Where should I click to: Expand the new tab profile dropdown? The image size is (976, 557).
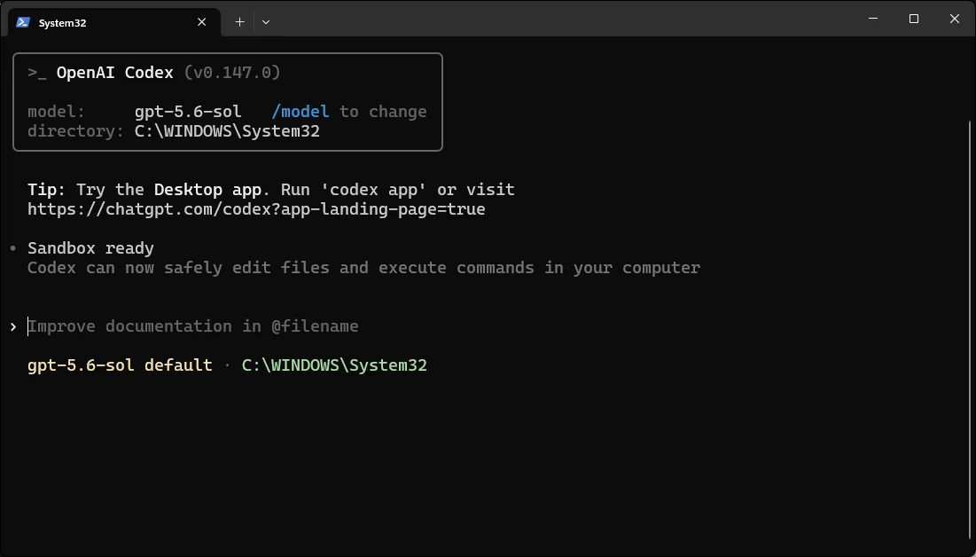click(266, 22)
